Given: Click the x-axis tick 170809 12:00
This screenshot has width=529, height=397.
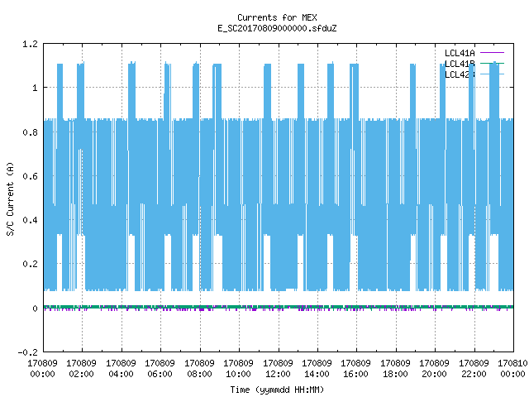Looking at the screenshot, I should click(278, 369).
